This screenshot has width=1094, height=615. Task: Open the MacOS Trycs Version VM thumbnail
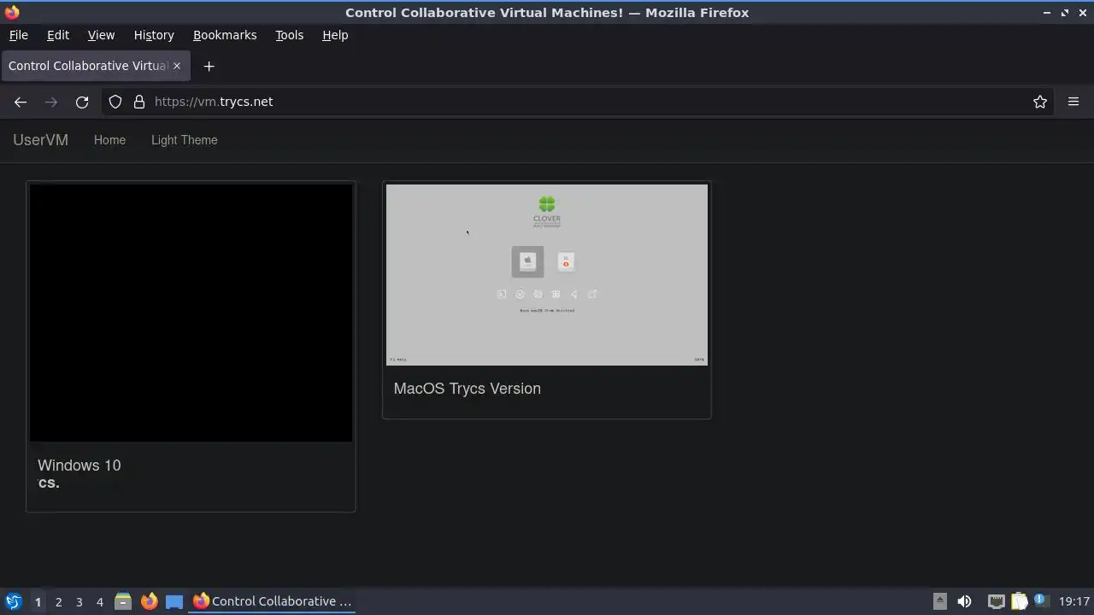pyautogui.click(x=547, y=275)
